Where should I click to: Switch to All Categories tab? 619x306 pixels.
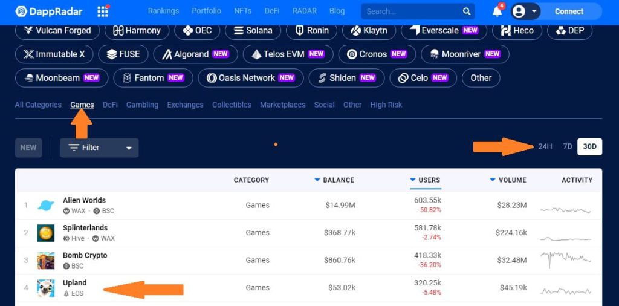[x=38, y=105]
